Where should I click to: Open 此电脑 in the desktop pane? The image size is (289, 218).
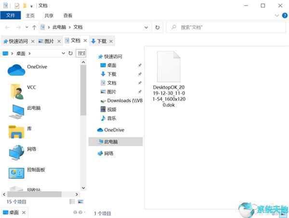click(25, 111)
